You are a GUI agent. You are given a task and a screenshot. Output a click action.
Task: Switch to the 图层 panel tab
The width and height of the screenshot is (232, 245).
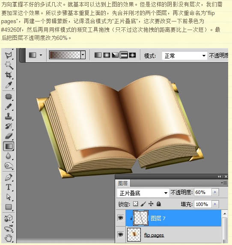click(x=123, y=183)
